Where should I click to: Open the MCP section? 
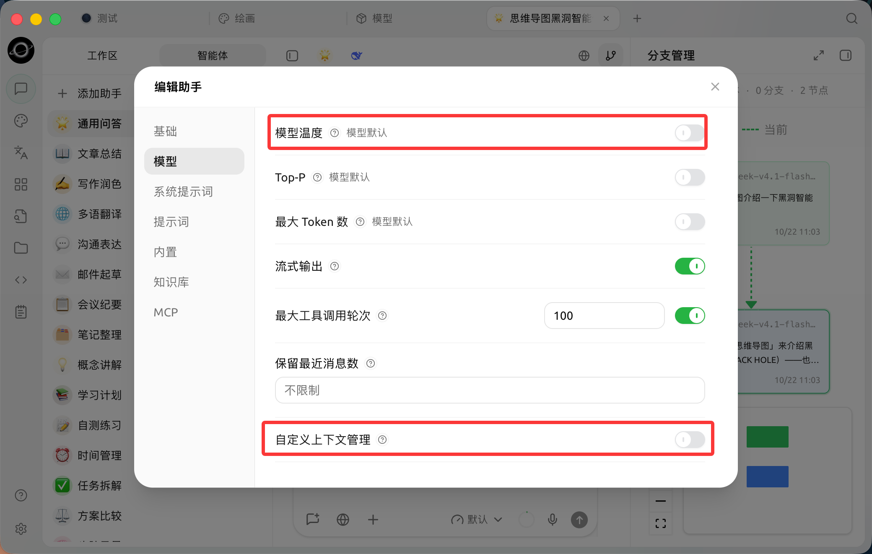(194, 312)
